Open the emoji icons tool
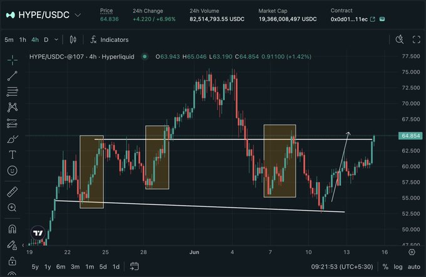The height and width of the screenshot is (277, 426). click(x=13, y=171)
